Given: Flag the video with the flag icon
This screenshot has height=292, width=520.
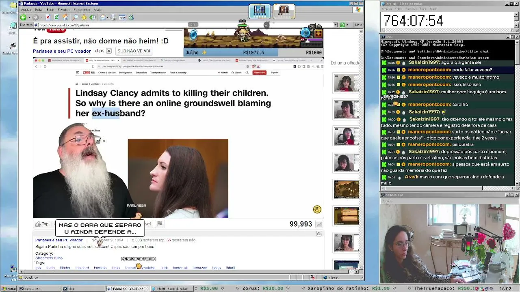Looking at the screenshot, I should pyautogui.click(x=160, y=223).
